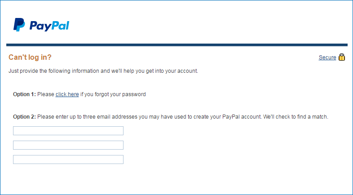Viewport: 353px width, 195px height.
Task: Open the Secure link
Action: 327,58
